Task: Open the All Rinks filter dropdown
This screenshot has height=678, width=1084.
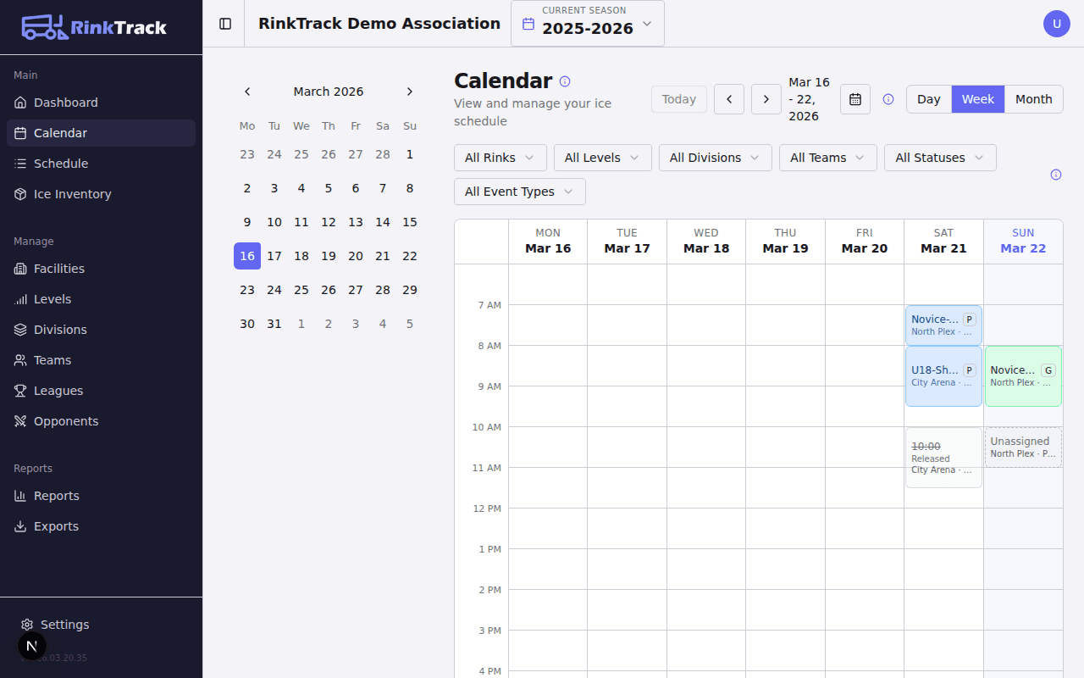Action: [500, 157]
